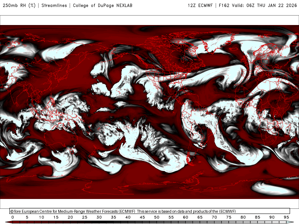Click the "5" colorbar scale label

pos(27,217)
